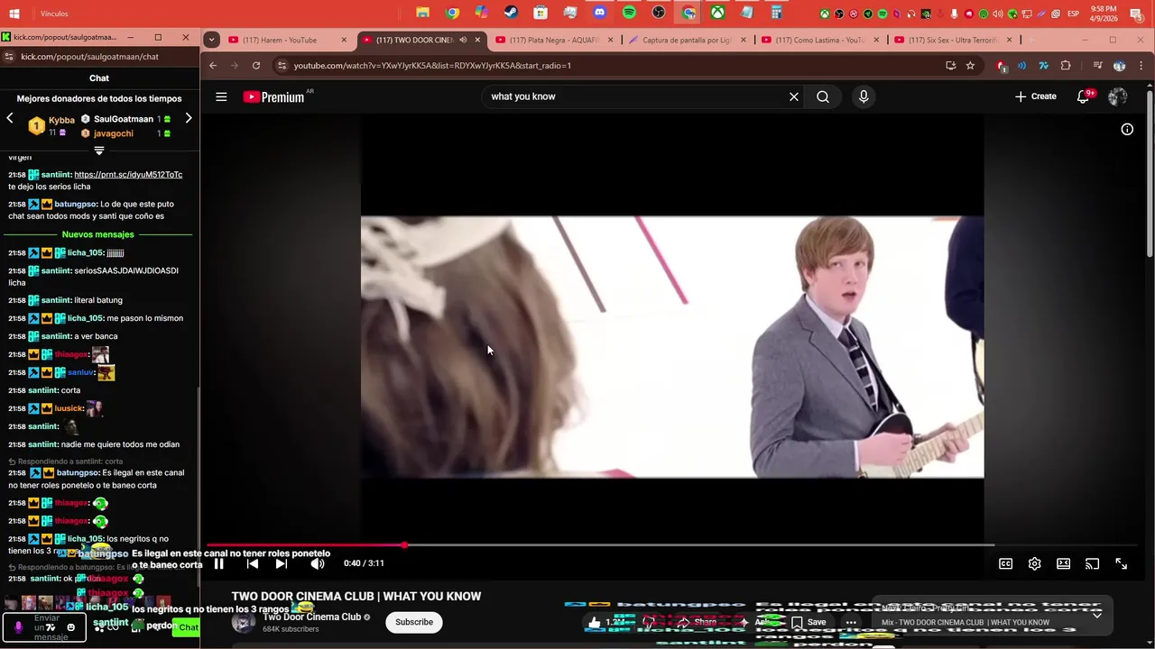This screenshot has width=1155, height=649.
Task: Save video to a playlist
Action: [x=808, y=622]
